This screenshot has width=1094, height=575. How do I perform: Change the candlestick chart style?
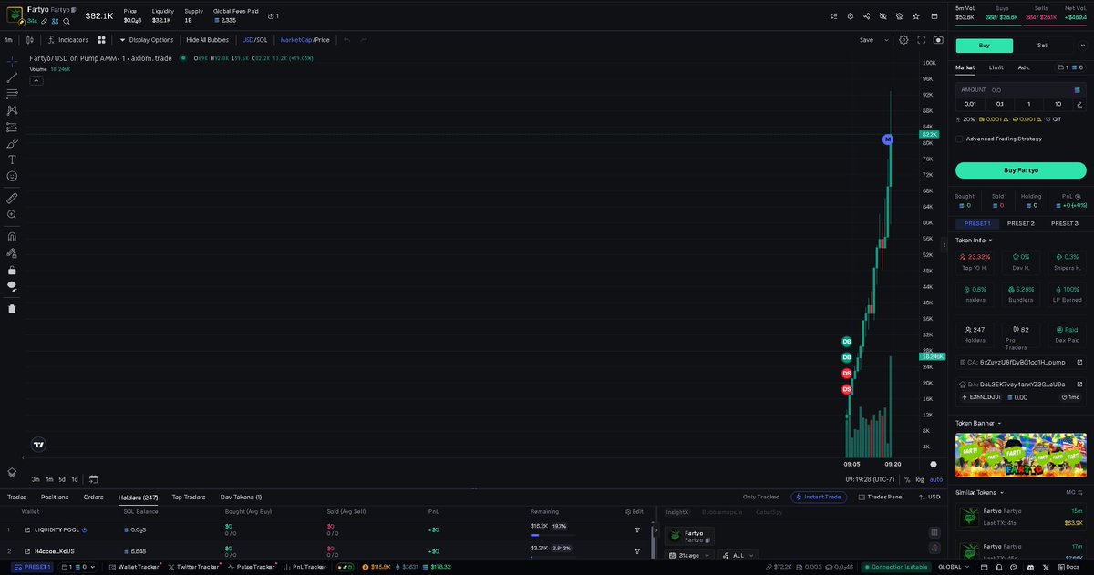[30, 40]
